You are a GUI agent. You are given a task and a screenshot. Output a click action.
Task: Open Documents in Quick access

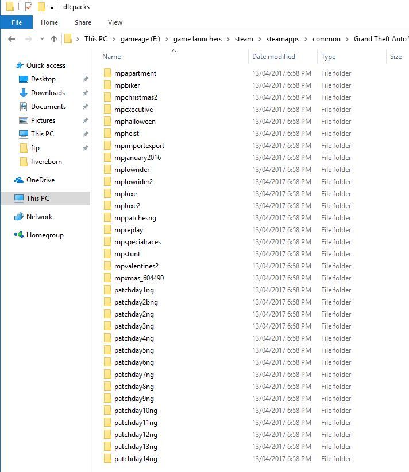(48, 107)
